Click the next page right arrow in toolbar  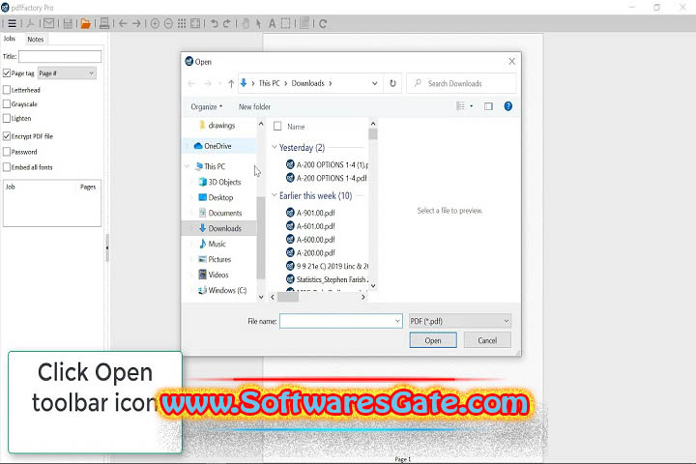[x=136, y=23]
